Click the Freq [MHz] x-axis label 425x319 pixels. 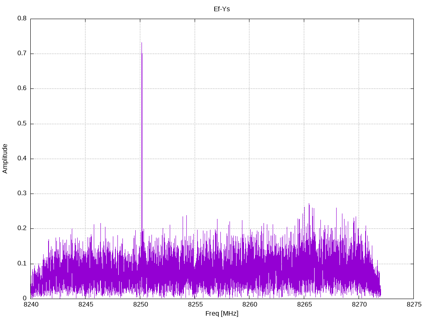tap(222, 313)
